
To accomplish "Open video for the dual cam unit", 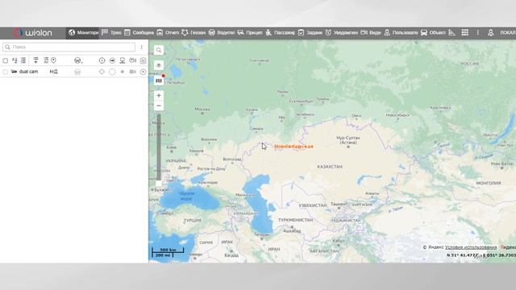I will tap(132, 72).
